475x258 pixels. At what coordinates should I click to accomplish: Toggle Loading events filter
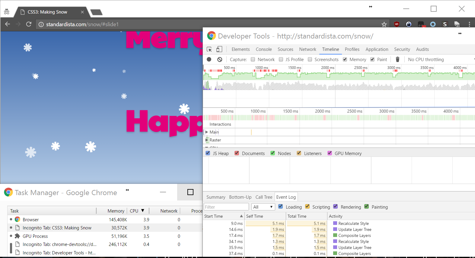click(281, 207)
